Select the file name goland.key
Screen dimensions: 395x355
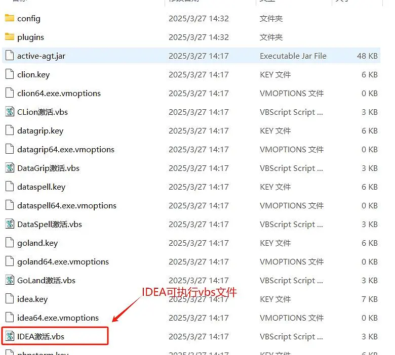pos(37,243)
